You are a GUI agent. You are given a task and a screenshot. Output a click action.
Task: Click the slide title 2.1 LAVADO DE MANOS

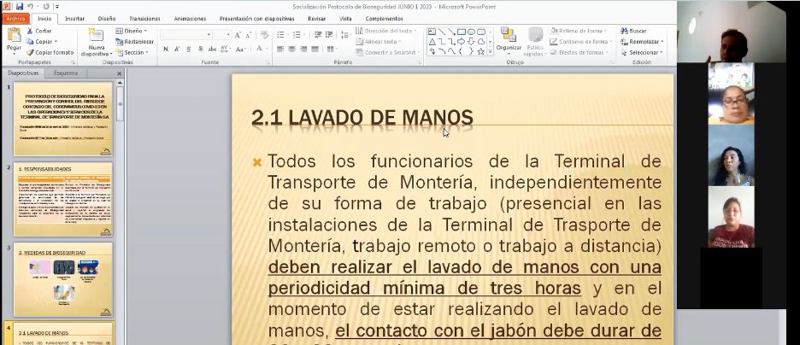tap(362, 118)
